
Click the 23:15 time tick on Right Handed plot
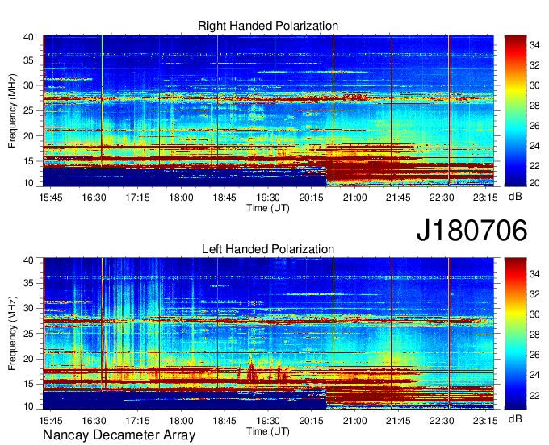click(x=485, y=198)
